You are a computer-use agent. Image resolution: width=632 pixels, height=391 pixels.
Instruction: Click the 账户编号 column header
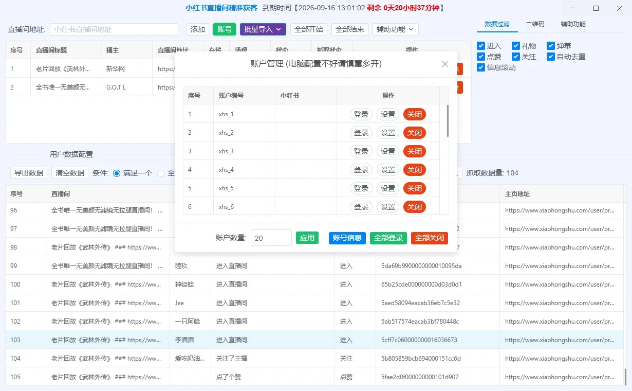245,95
